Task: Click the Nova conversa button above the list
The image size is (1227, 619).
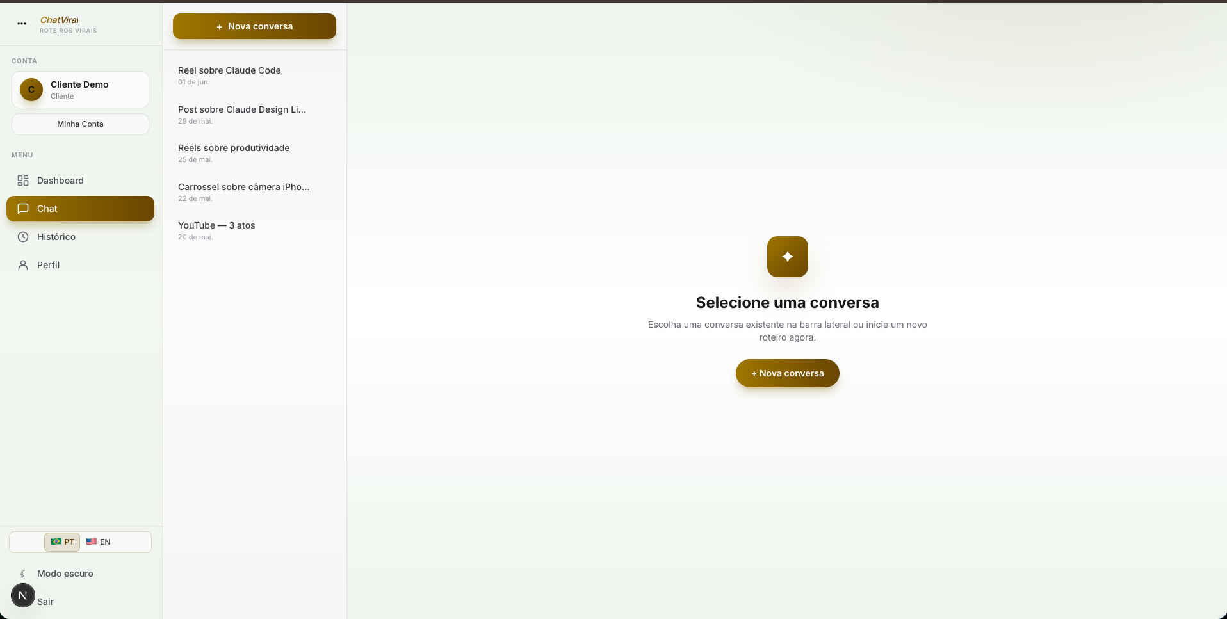Action: [254, 26]
